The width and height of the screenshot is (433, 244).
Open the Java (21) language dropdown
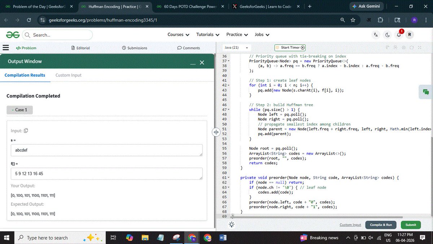pos(236,48)
